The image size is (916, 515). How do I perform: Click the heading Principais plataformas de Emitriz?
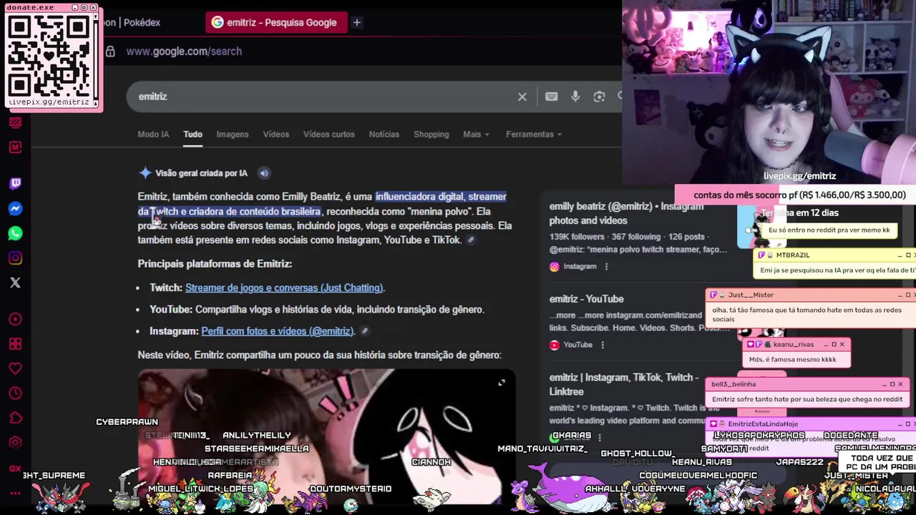pos(215,264)
